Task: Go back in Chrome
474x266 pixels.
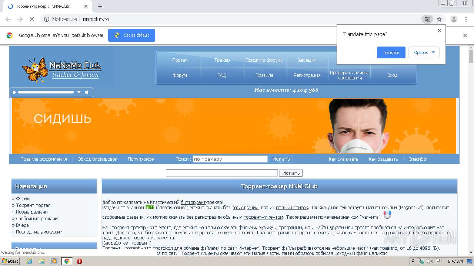Action: point(8,19)
